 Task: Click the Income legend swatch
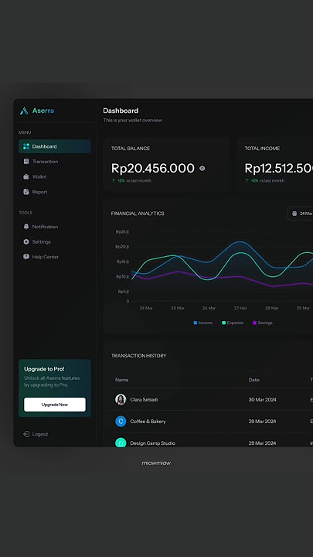tap(196, 323)
